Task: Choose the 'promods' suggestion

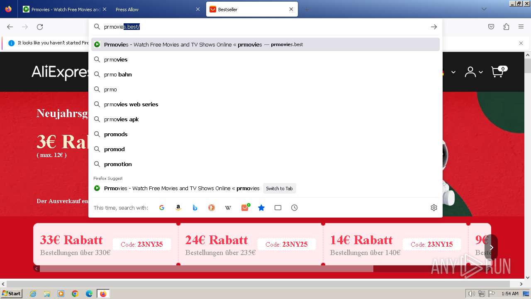Action: 265,134
